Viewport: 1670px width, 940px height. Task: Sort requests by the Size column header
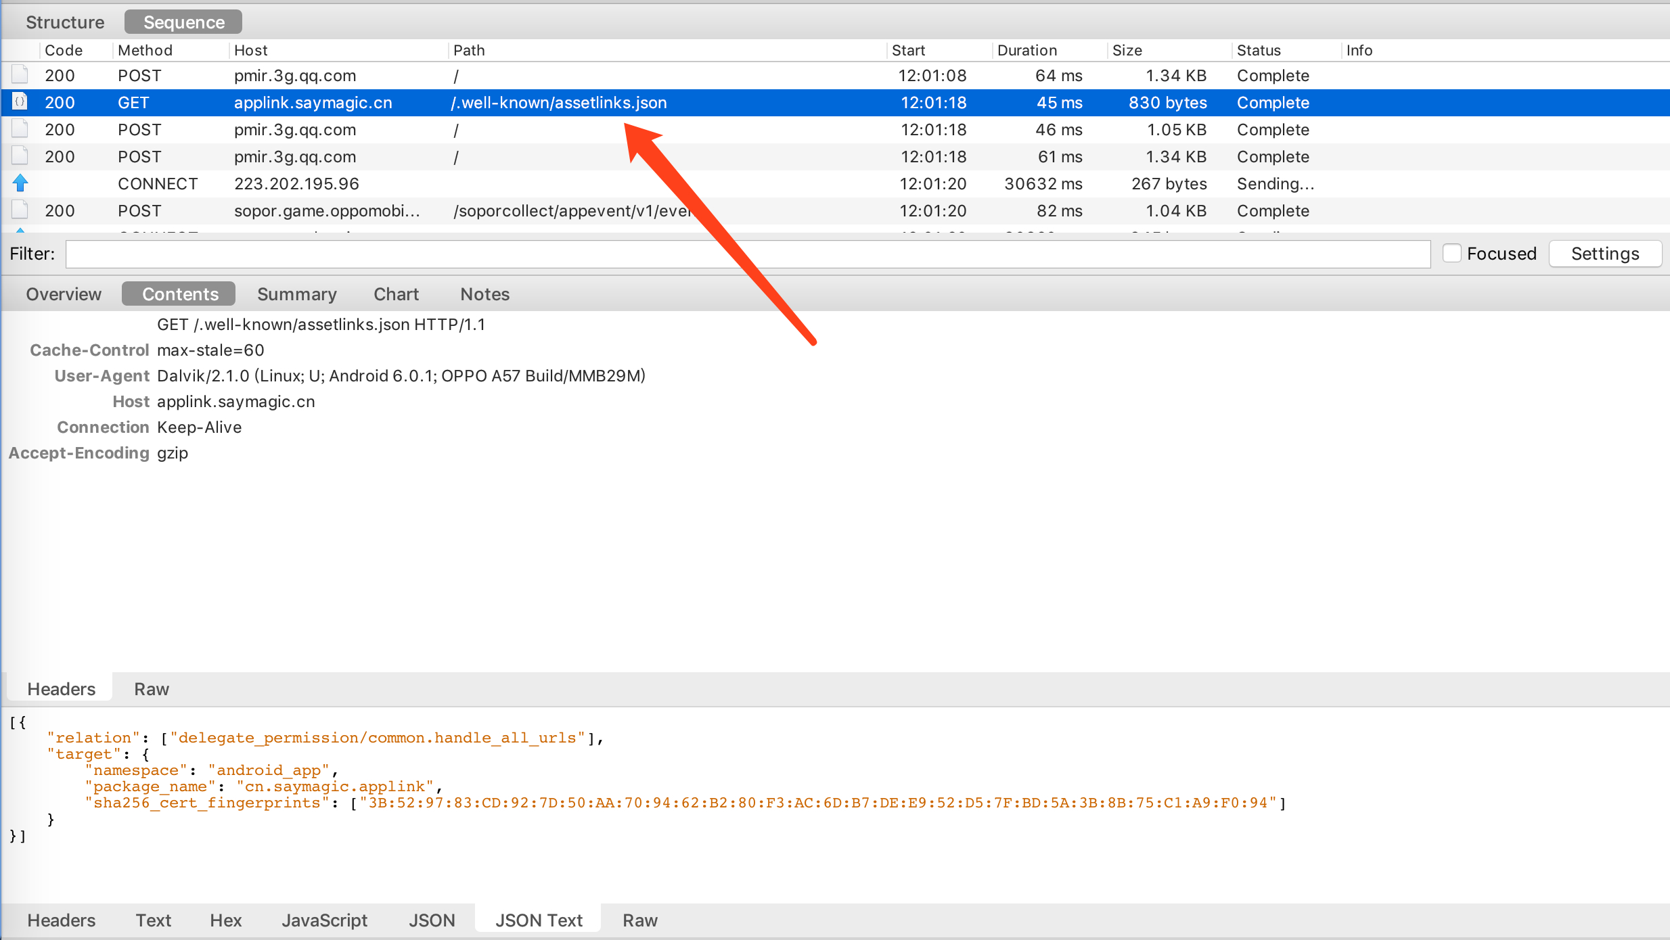(1127, 50)
